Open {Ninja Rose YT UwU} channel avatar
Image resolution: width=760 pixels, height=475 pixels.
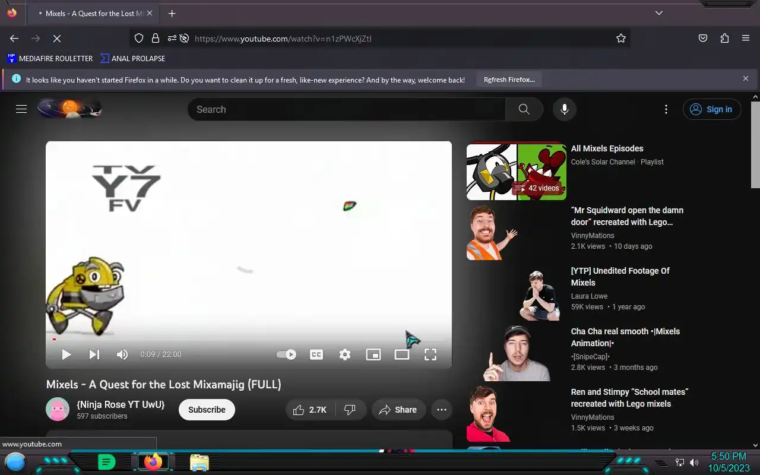click(x=58, y=409)
